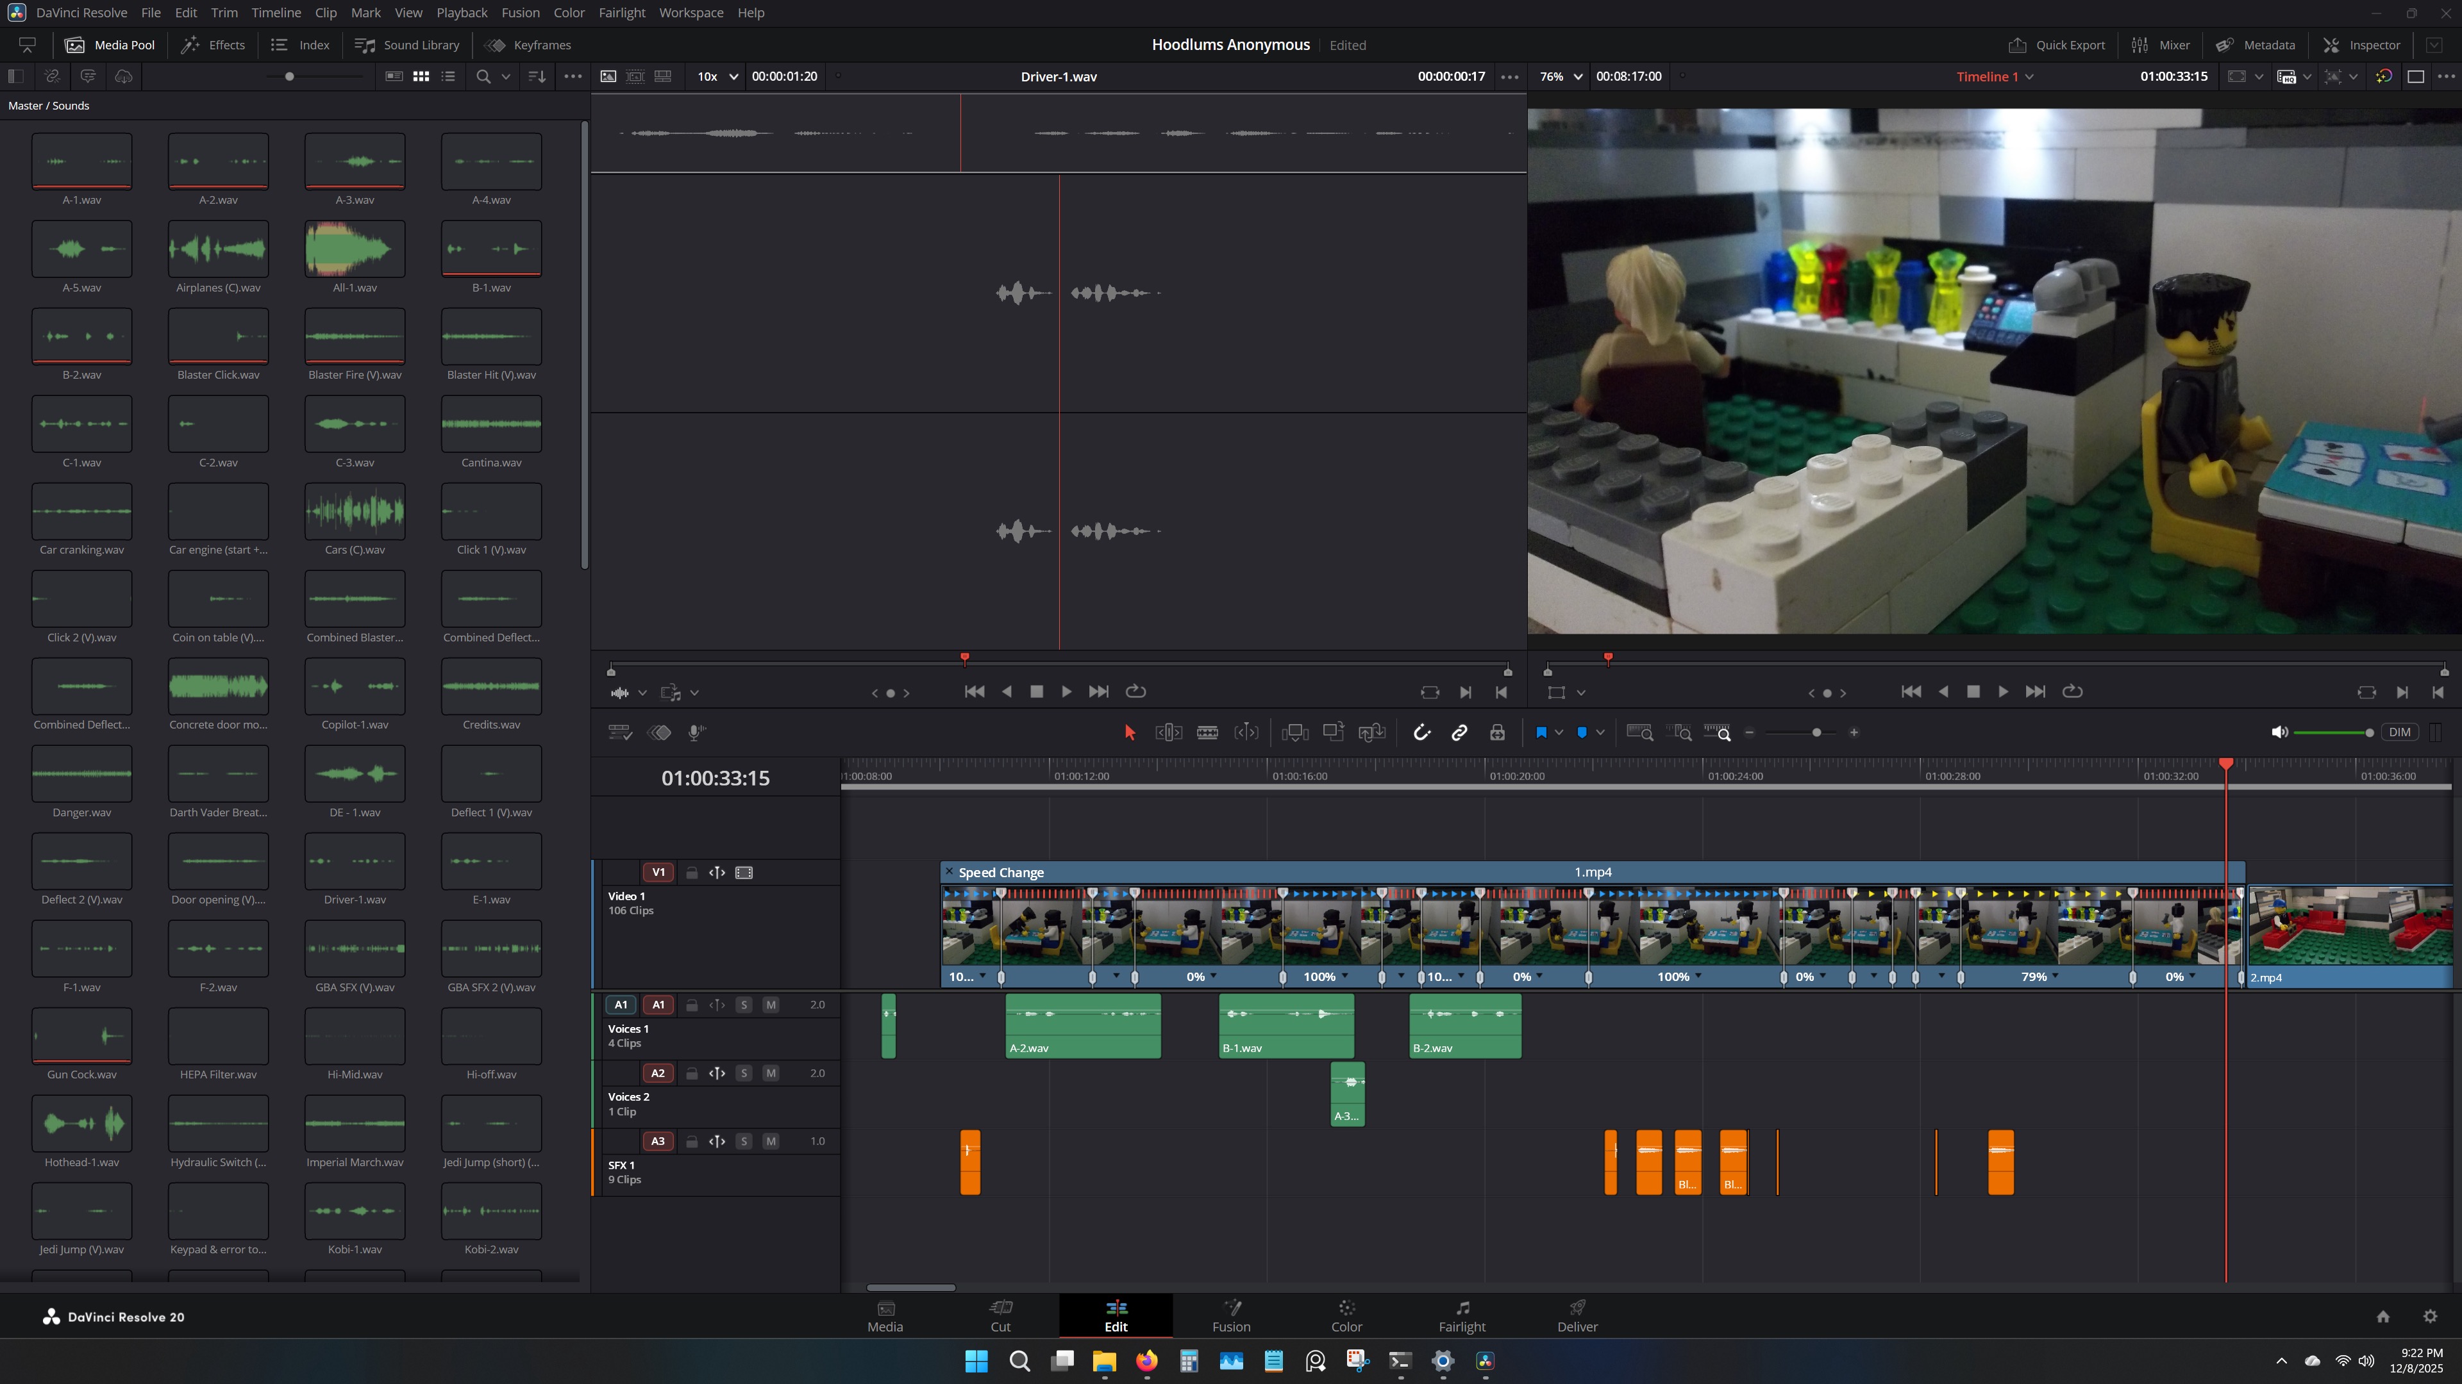Select the Imperial March.wav thumbnail
2462x1384 pixels.
pos(355,1123)
